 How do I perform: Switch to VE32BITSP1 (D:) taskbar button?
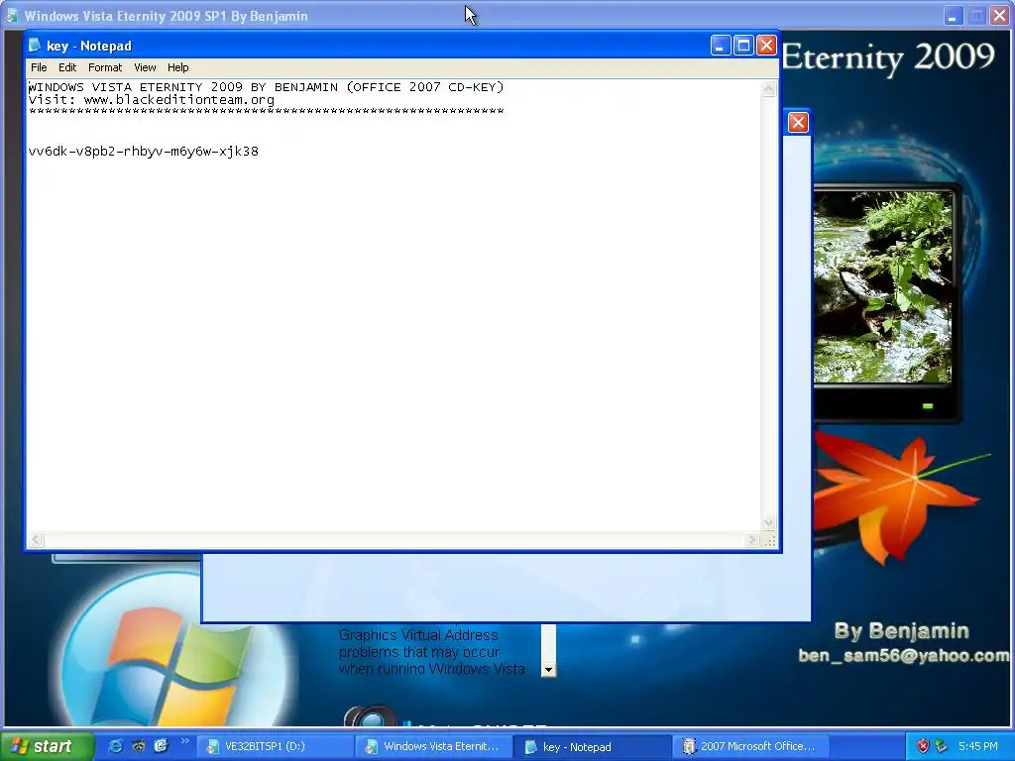point(274,747)
